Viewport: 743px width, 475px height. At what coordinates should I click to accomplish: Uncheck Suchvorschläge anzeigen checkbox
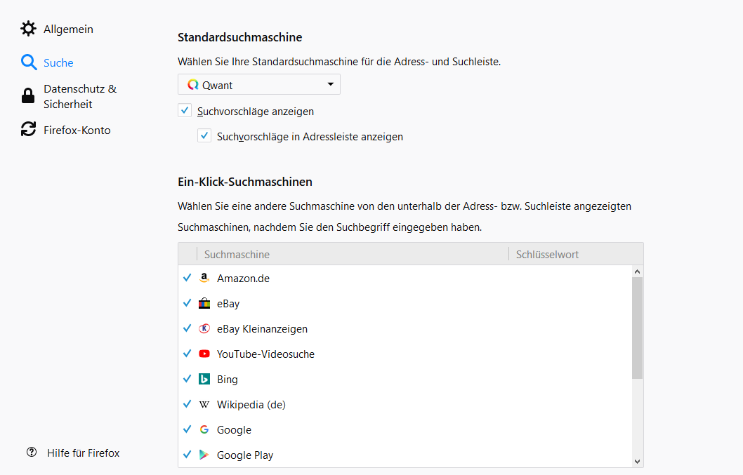pyautogui.click(x=185, y=110)
